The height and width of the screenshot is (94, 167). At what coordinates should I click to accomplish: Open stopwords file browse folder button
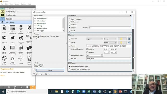(122, 39)
